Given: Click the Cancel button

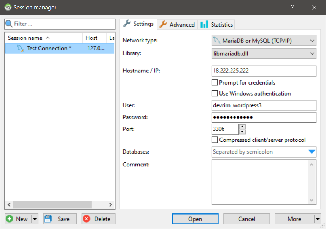Looking at the screenshot, I should point(246,219).
